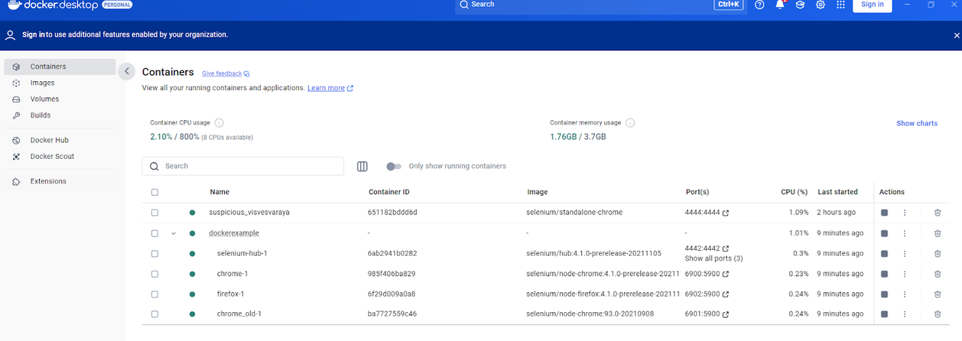Click Show charts link
This screenshot has height=341, width=962.
(917, 124)
